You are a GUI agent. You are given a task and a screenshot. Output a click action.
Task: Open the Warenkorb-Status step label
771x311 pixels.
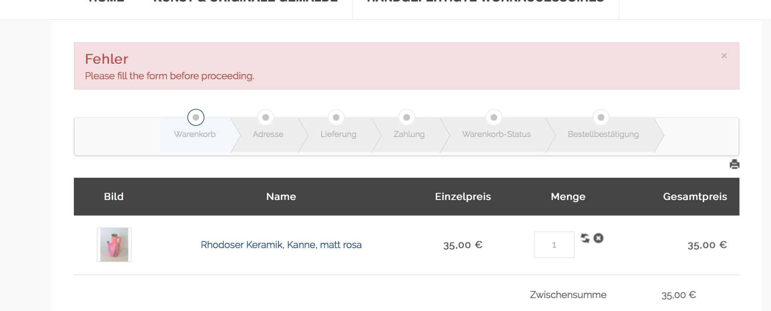[496, 134]
